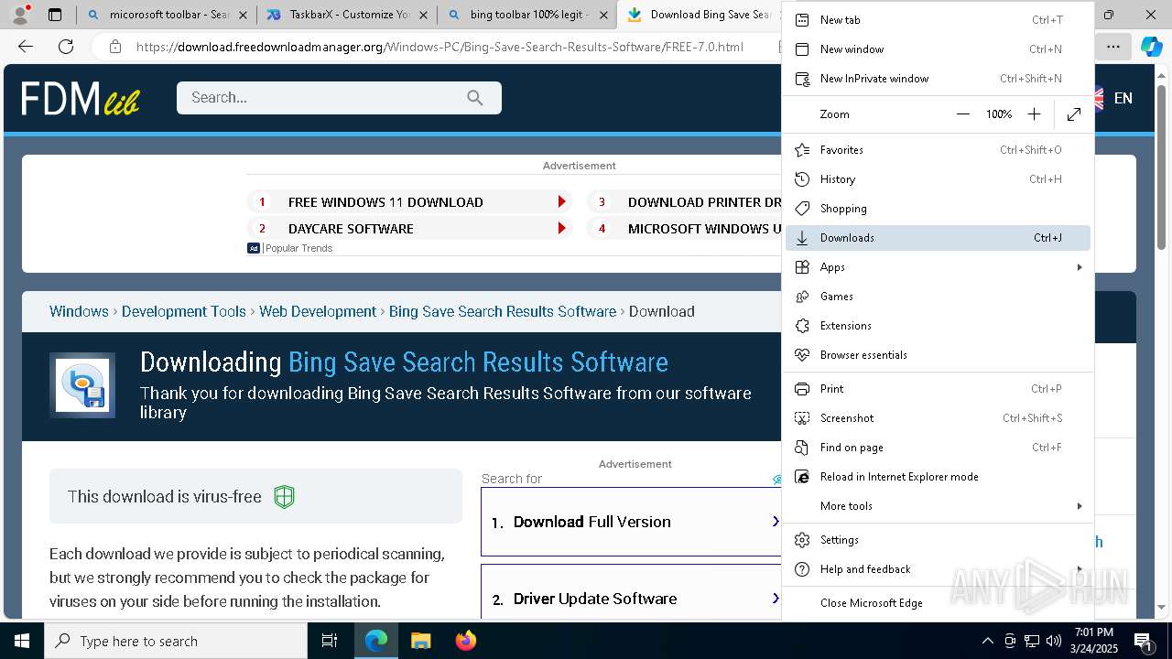
Task: Expand the Apps submenu arrow
Action: (x=1080, y=267)
